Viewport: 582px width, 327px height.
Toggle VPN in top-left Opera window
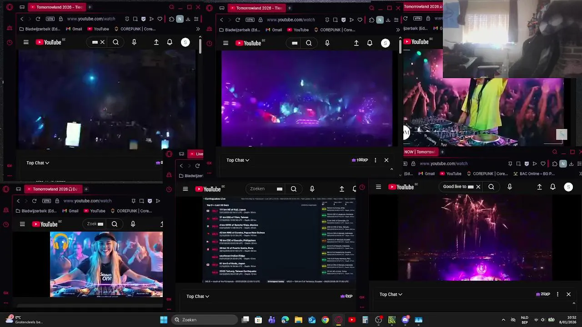coord(50,19)
